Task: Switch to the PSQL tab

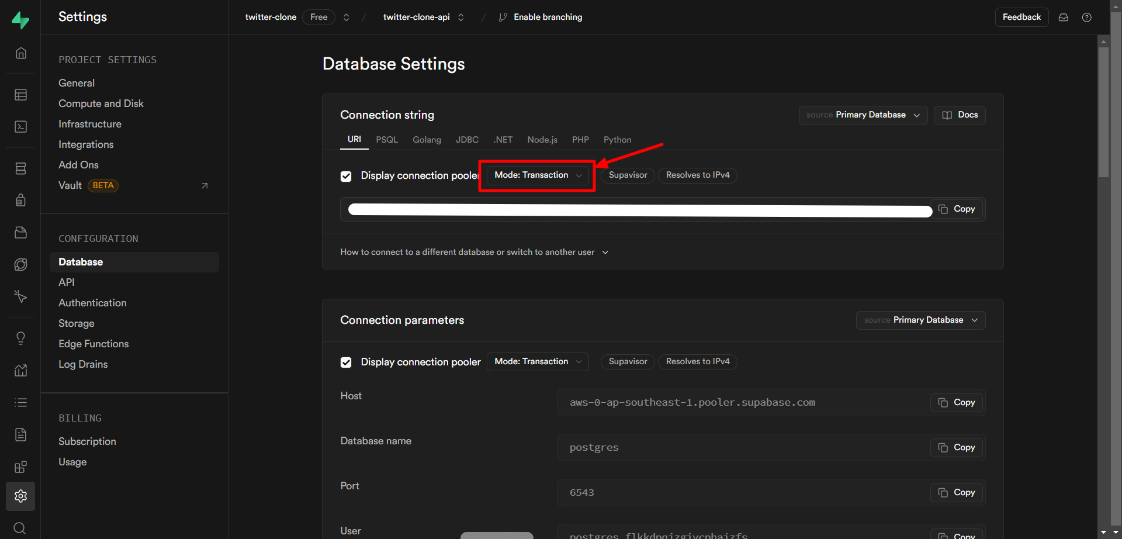Action: tap(387, 140)
